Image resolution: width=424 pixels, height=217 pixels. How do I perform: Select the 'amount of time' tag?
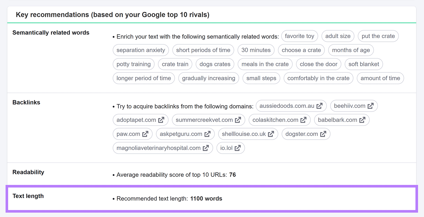(380, 78)
